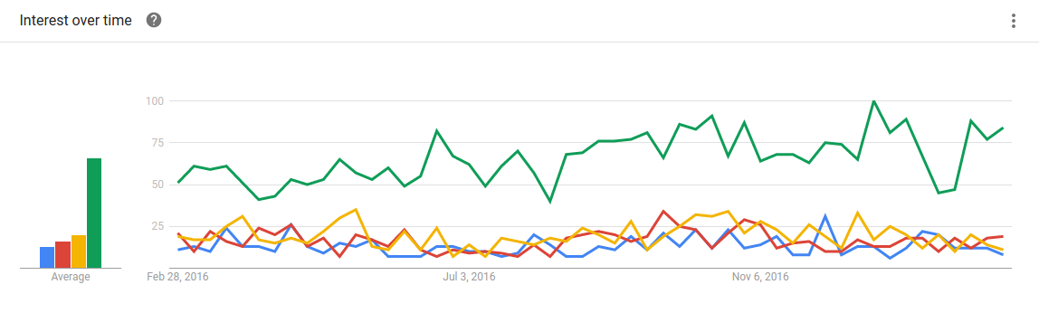Click the green line's 100 peak point
The width and height of the screenshot is (1039, 332).
pos(874,100)
